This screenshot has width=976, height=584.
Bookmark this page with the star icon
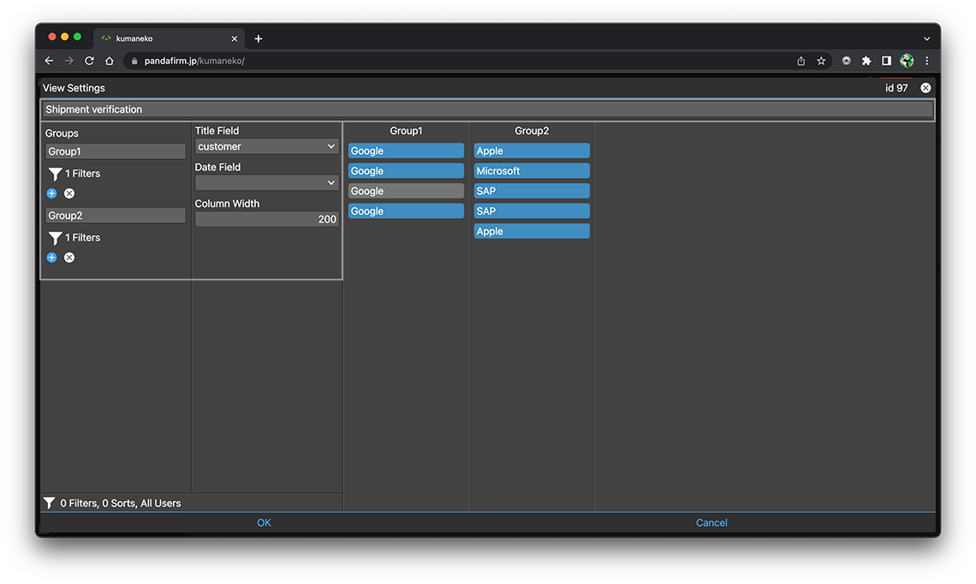[821, 61]
